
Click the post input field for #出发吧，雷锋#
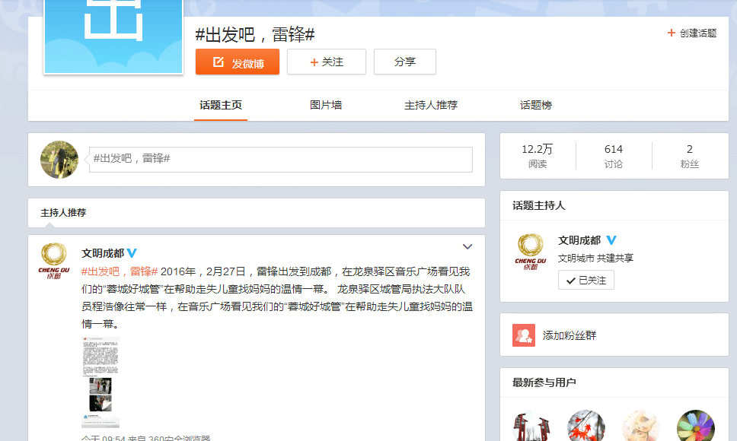[280, 159]
